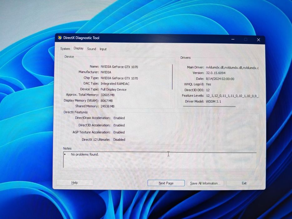The height and width of the screenshot is (219, 292).
Task: Click Full Display Device value
Action: click(113, 89)
